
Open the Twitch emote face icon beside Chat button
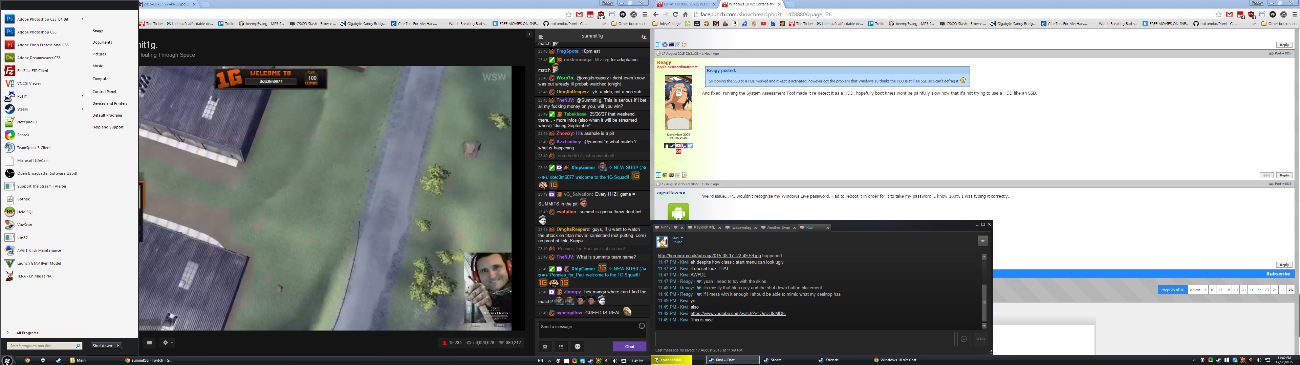578,347
